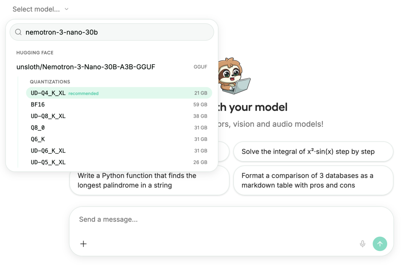Image resolution: width=406 pixels, height=265 pixels.
Task: Choose the UD-Q5_K_XL quantization
Action: click(119, 162)
